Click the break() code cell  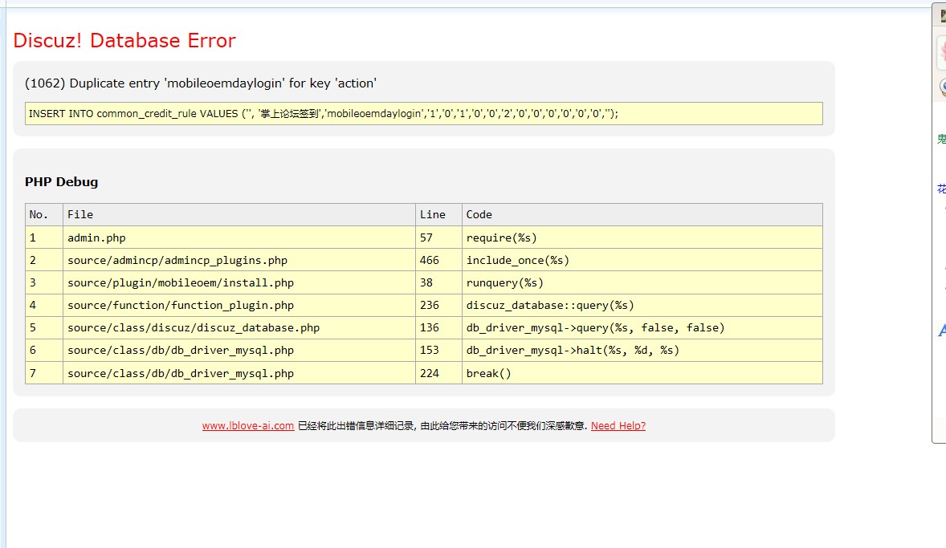coord(642,373)
